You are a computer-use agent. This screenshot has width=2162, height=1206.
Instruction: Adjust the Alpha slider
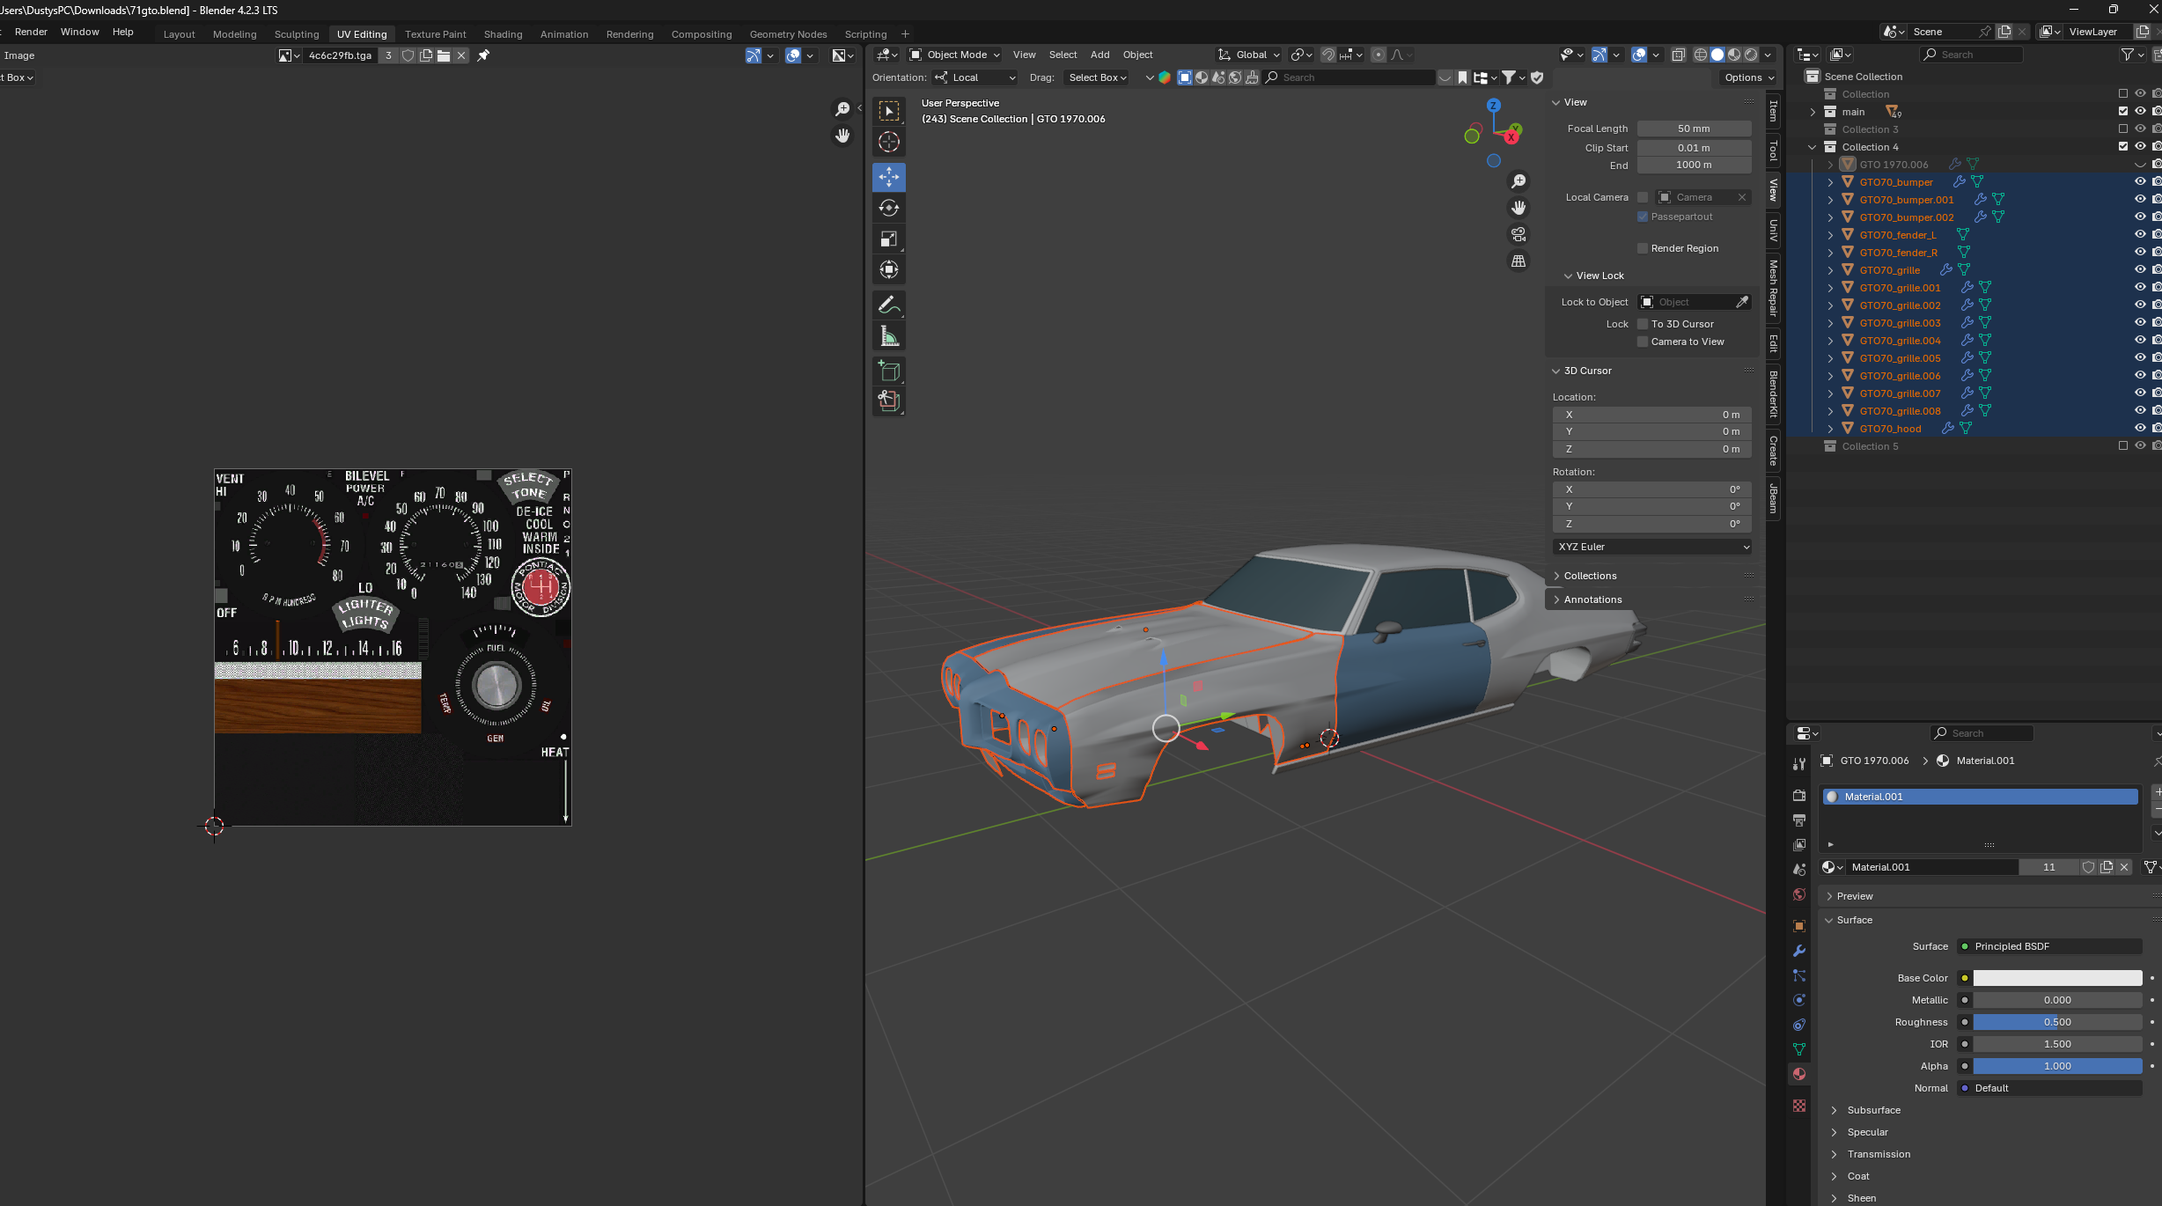[x=2057, y=1066]
